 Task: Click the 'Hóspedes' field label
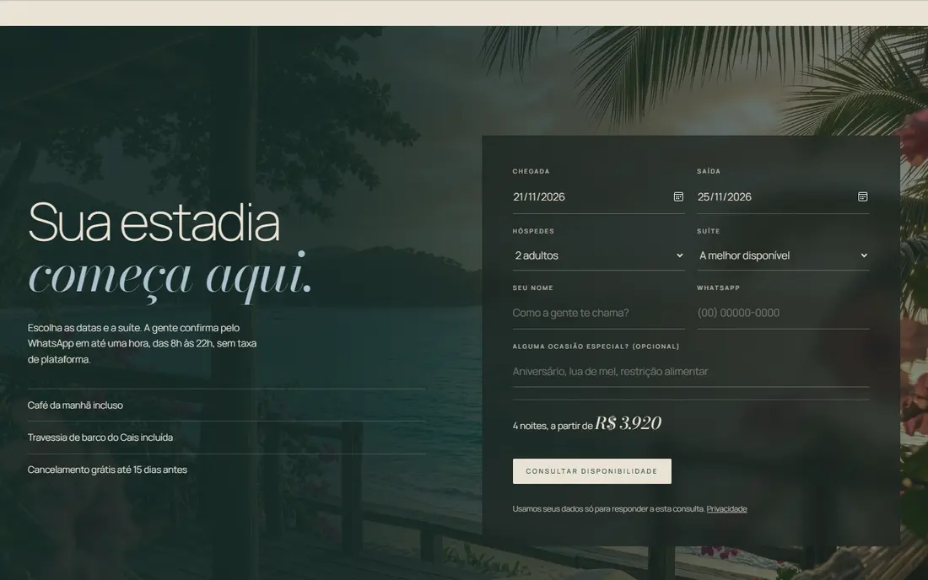point(533,231)
